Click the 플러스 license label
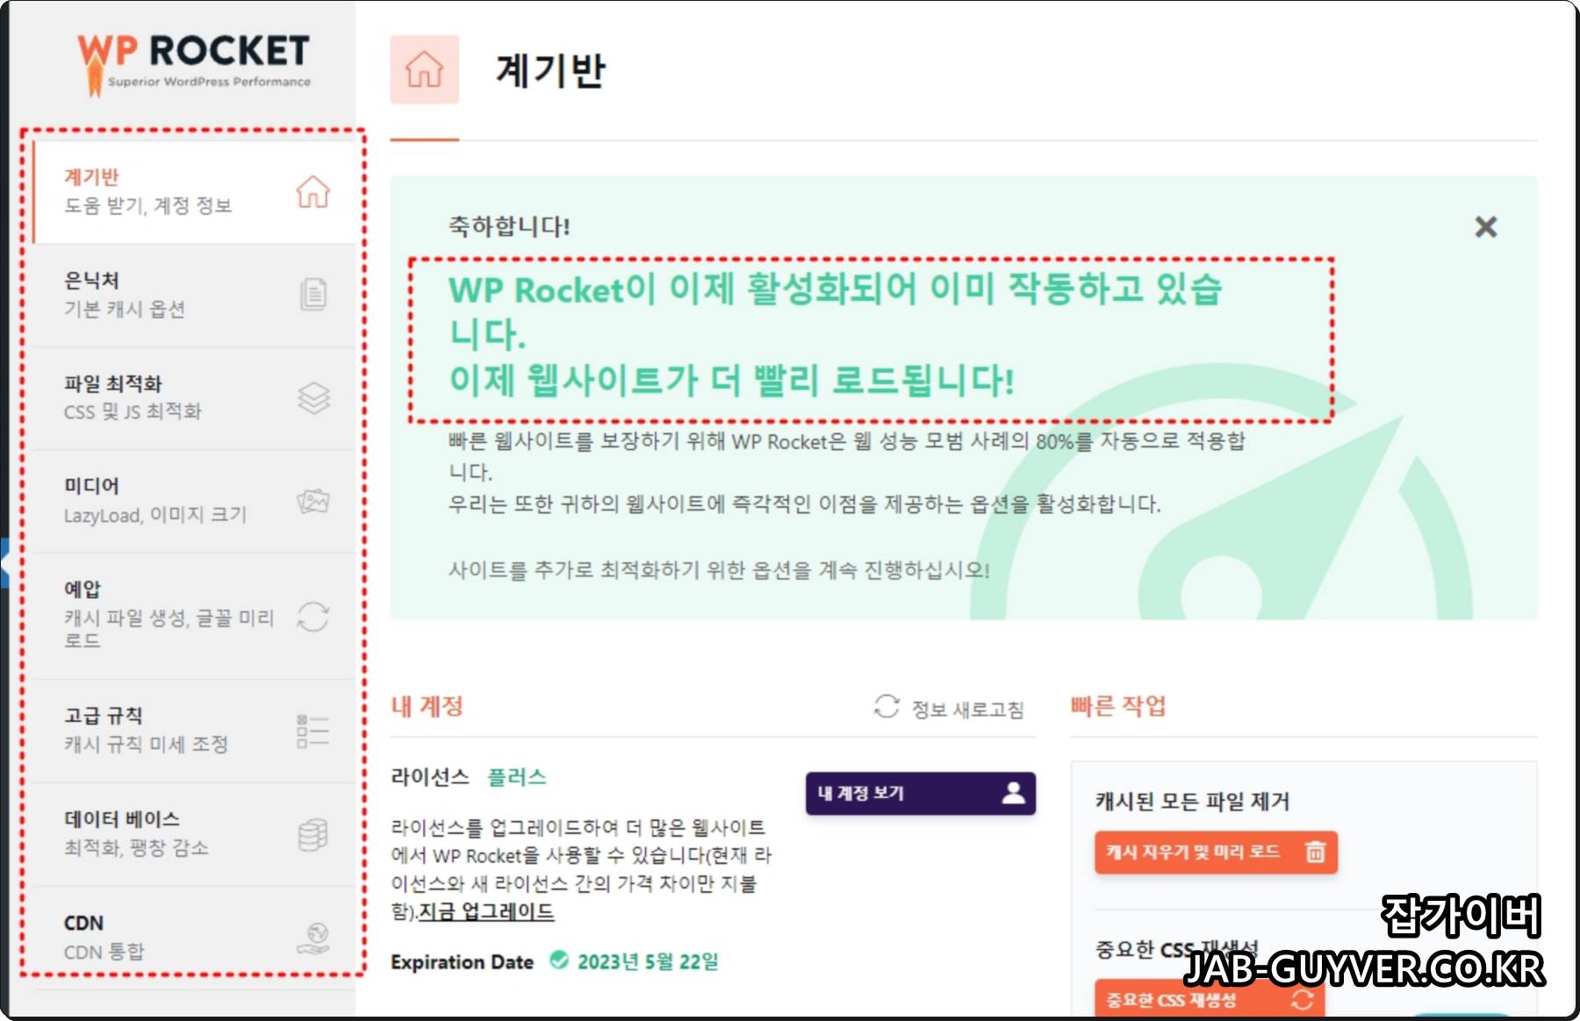The image size is (1580, 1021). coord(516,777)
